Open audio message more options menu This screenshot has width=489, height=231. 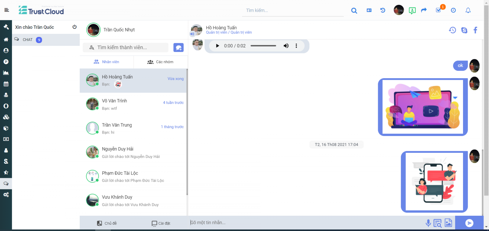click(x=296, y=46)
